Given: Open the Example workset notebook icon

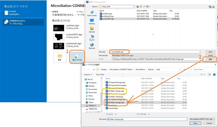Looking at the screenshot, I should [x=6, y=13].
